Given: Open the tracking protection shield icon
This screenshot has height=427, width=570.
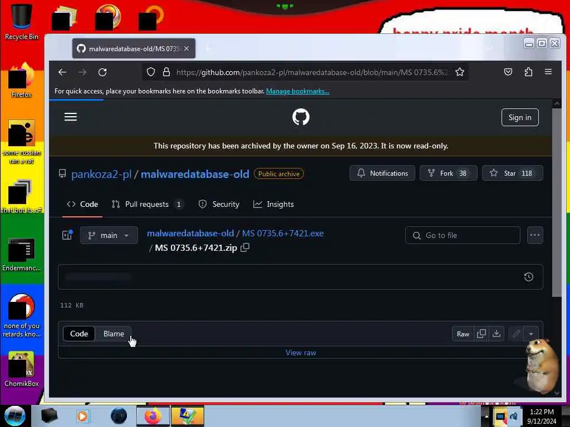Looking at the screenshot, I should point(151,72).
